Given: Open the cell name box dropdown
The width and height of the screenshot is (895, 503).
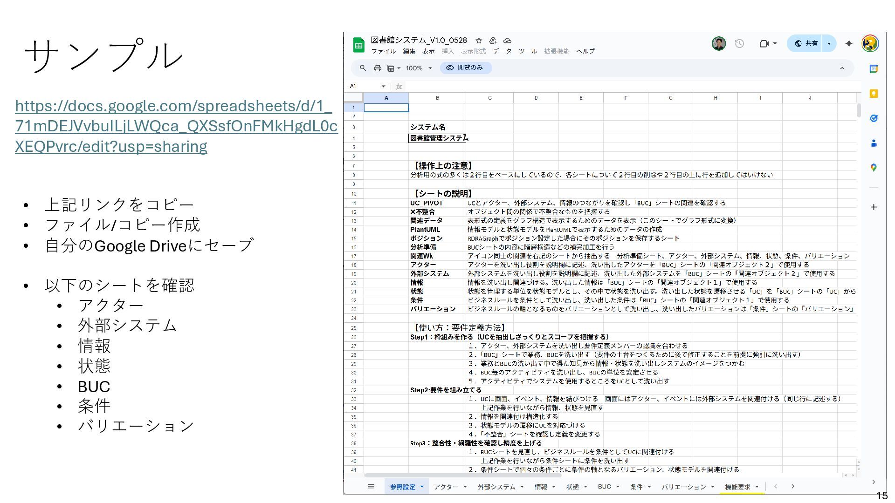Looking at the screenshot, I should tap(383, 86).
